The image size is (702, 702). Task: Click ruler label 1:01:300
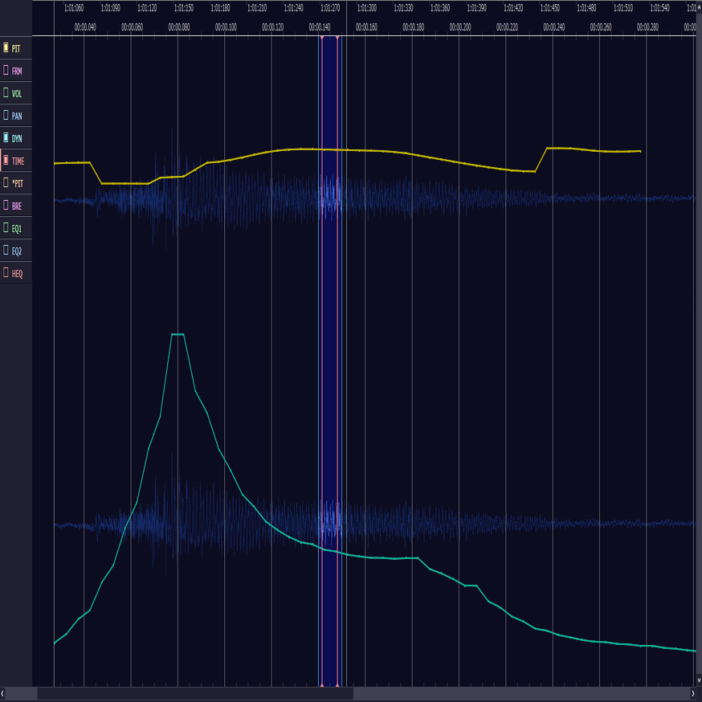367,8
